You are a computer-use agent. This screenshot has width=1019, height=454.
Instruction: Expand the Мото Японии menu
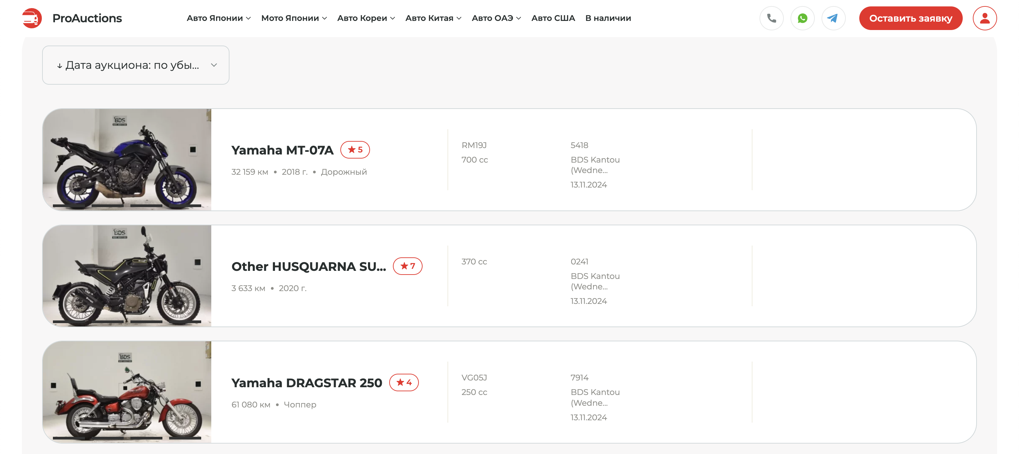294,18
